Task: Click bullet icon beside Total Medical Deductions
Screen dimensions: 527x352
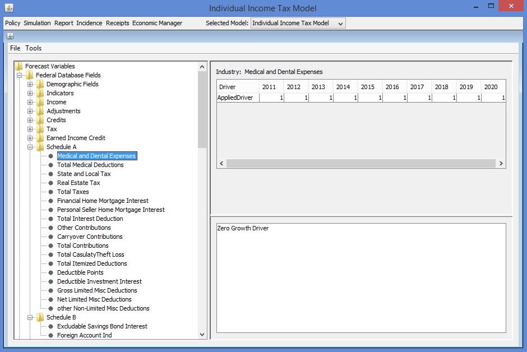Action: tap(51, 165)
